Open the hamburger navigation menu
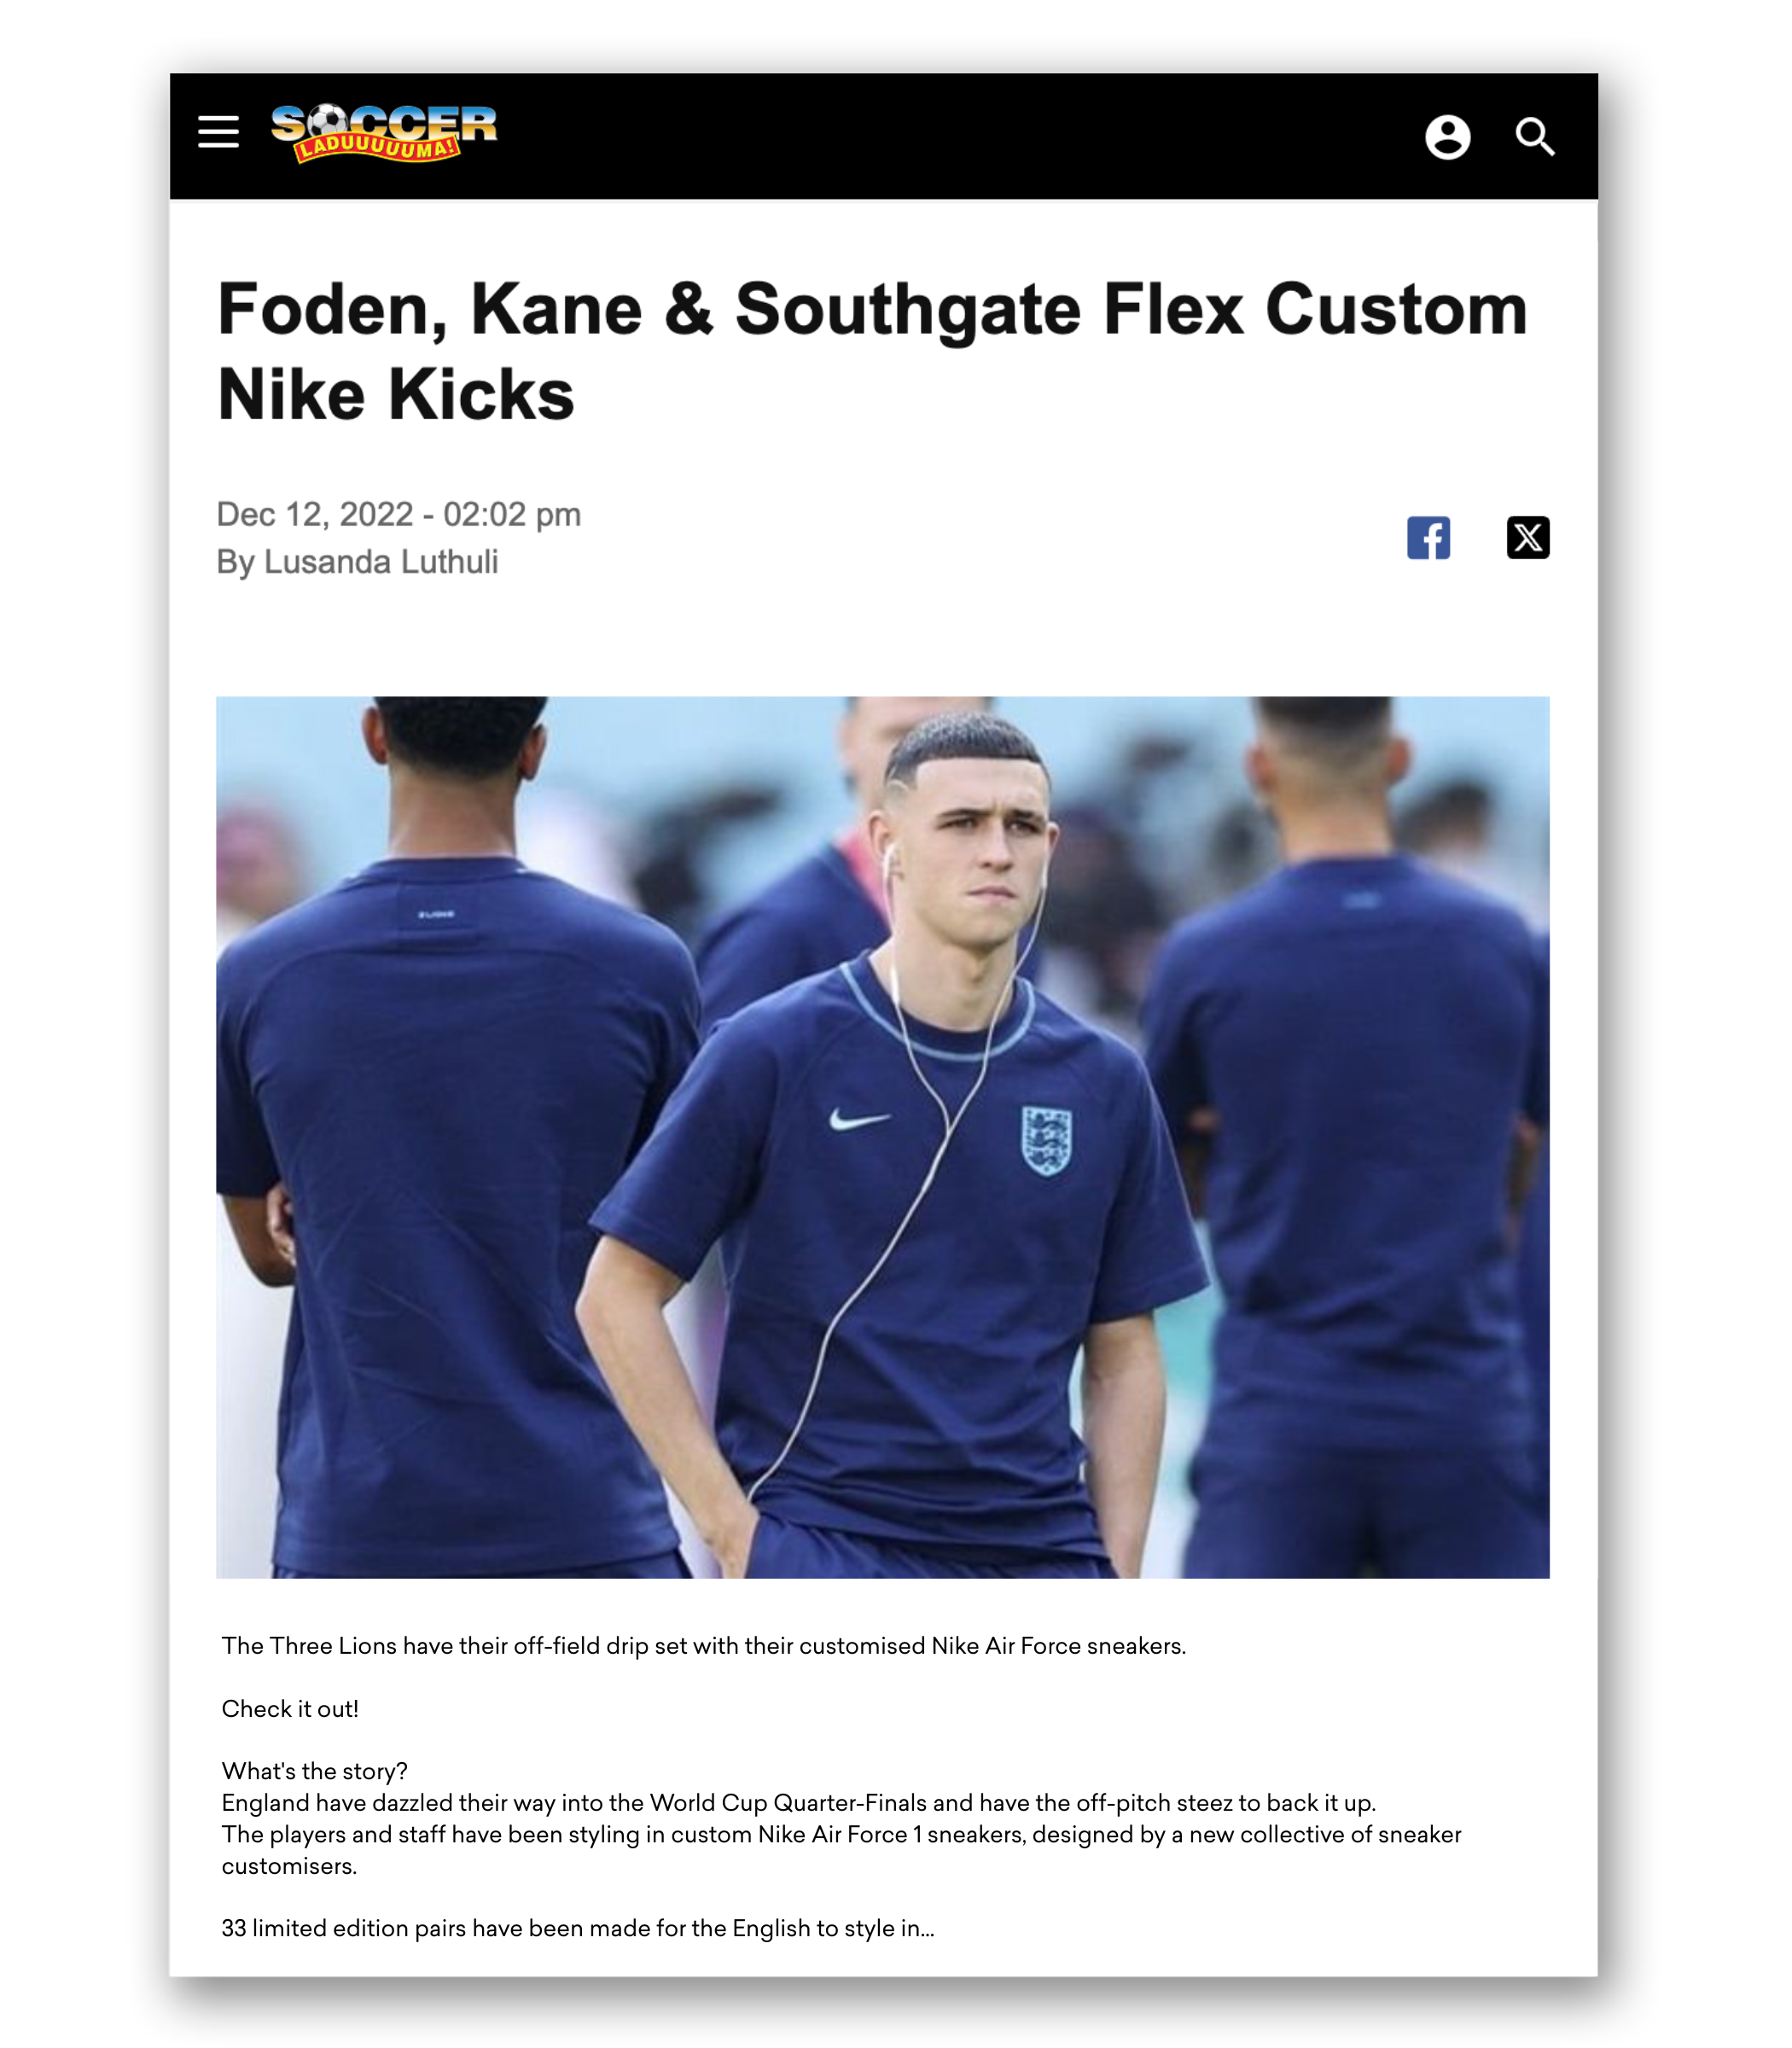This screenshot has height=2048, width=1792. 218,132
